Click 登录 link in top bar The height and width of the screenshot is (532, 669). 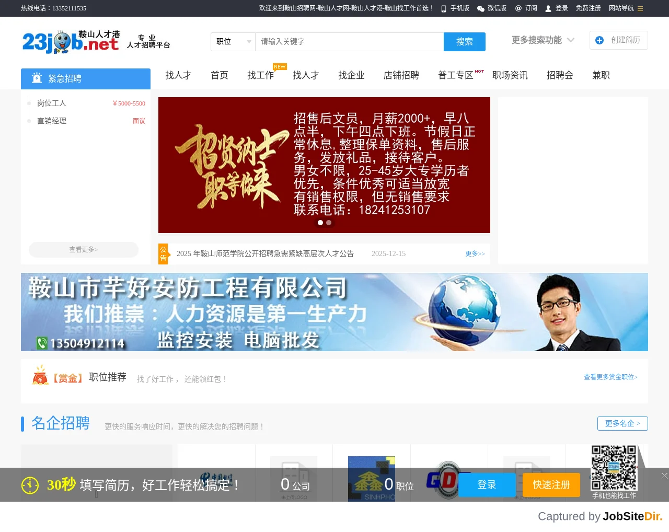tap(562, 8)
